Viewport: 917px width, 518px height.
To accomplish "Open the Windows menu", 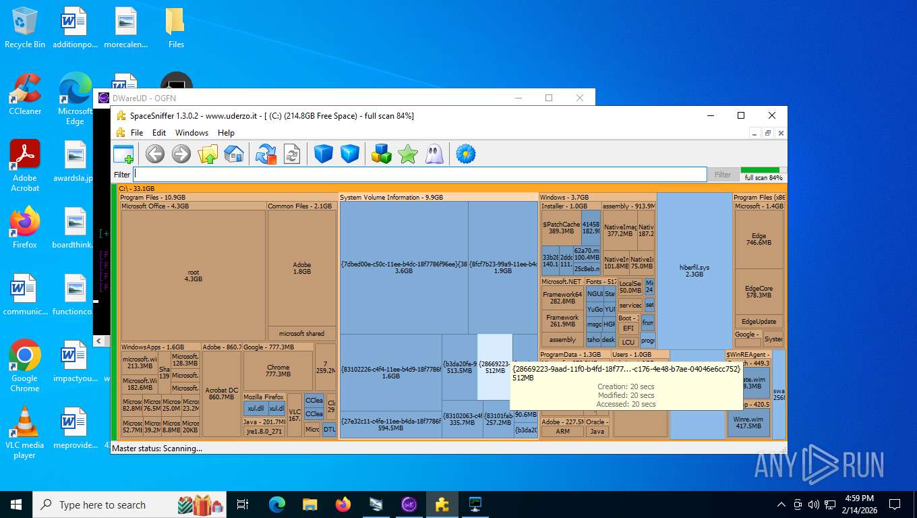I will 191,133.
